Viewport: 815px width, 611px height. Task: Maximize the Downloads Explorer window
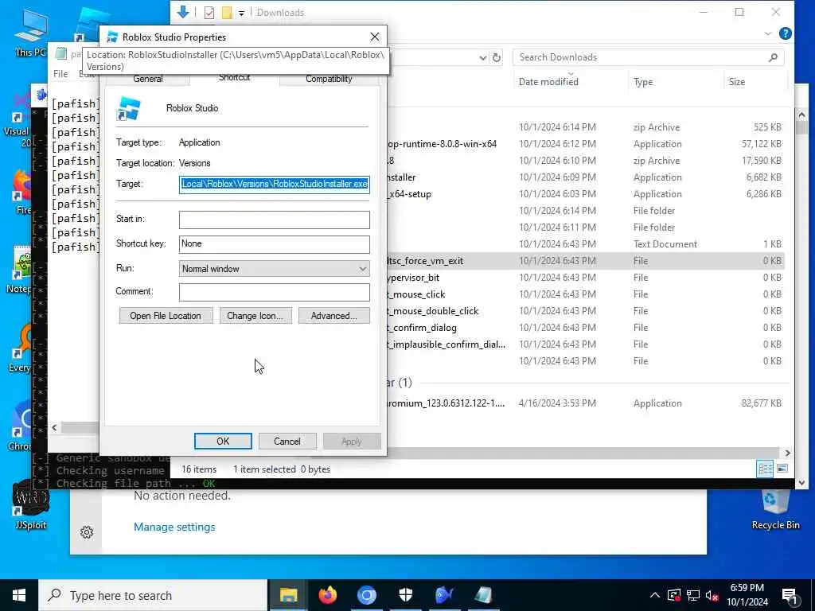tap(739, 12)
